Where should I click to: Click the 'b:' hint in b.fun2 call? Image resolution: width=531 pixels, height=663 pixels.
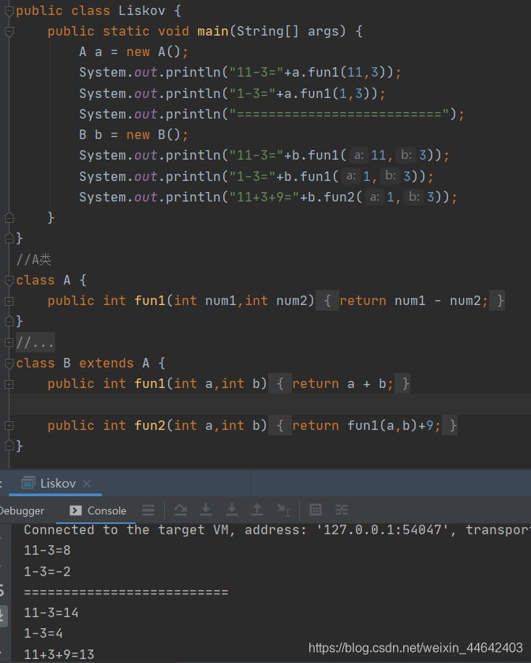click(x=413, y=197)
